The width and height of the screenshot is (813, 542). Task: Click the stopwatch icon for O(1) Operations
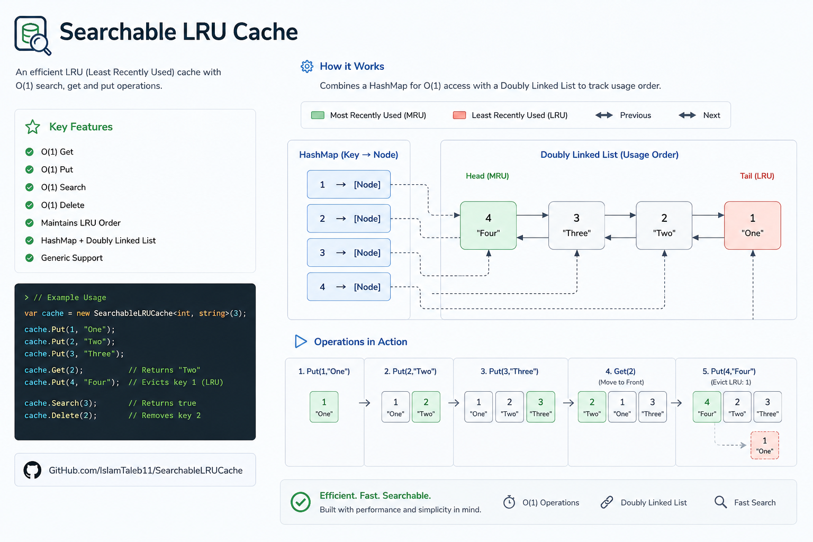point(509,502)
